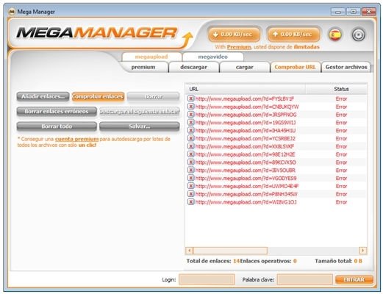Open the Premium link under speed indicators

(239, 47)
